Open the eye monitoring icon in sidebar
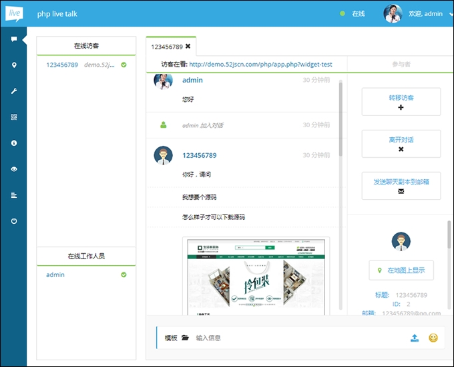The width and height of the screenshot is (454, 367). 14,169
